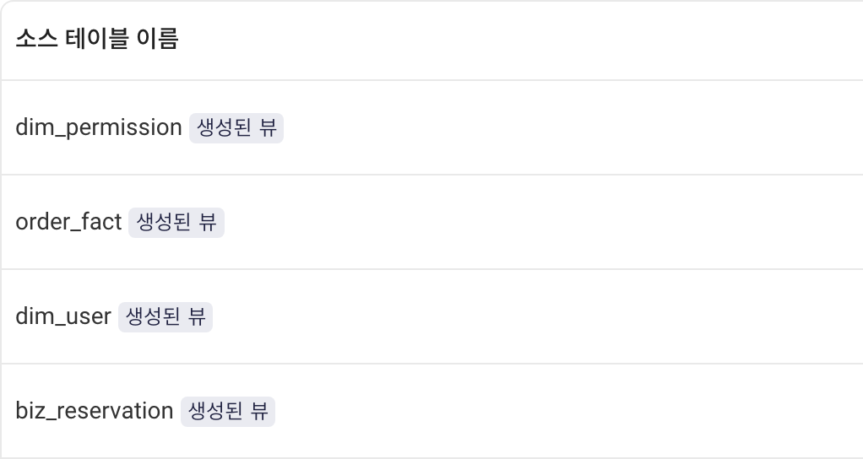Screen dimensions: 863x459
Task: Click the 생성된 뷰 badge beside dim_permission
Action: point(236,128)
